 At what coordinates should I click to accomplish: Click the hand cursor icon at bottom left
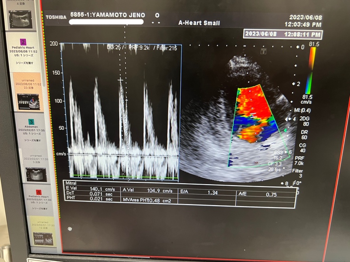[70, 228]
